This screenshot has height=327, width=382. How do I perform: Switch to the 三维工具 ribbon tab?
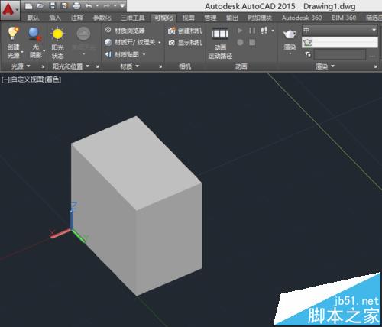click(x=132, y=18)
